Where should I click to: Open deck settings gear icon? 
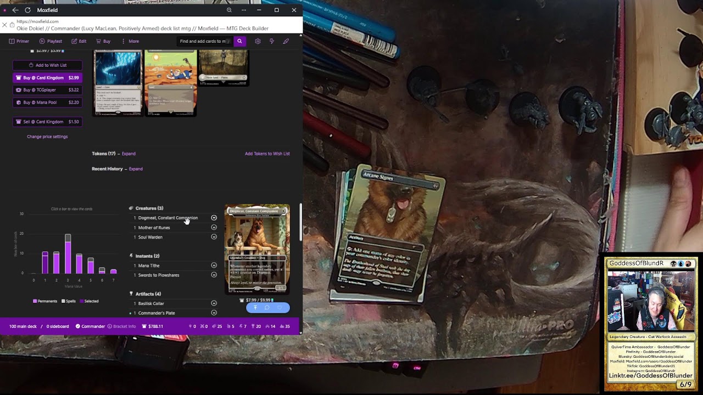(258, 41)
